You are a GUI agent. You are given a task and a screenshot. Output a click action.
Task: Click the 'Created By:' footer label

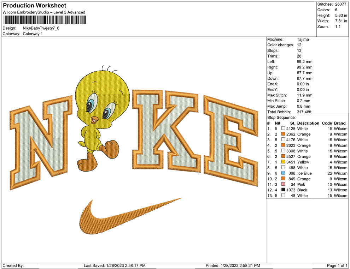(13, 265)
